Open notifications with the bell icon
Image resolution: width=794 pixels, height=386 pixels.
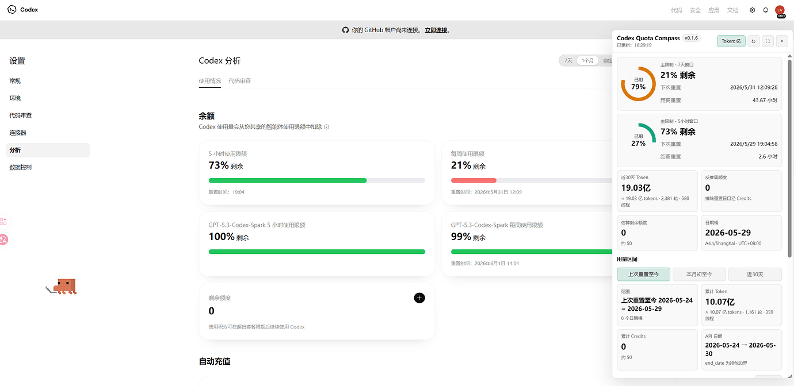[x=766, y=10]
